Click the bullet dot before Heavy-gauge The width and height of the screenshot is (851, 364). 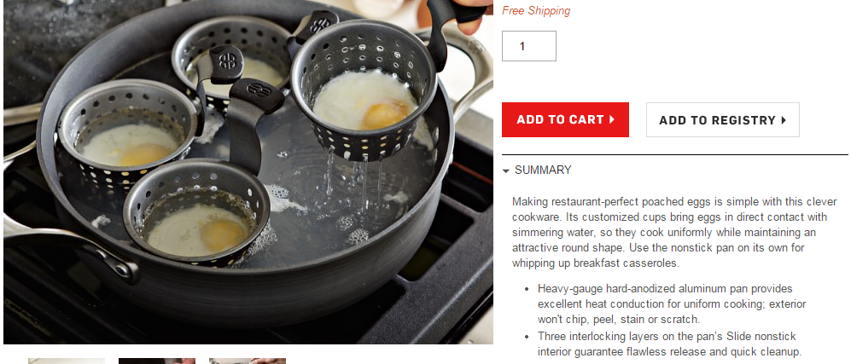(x=527, y=289)
